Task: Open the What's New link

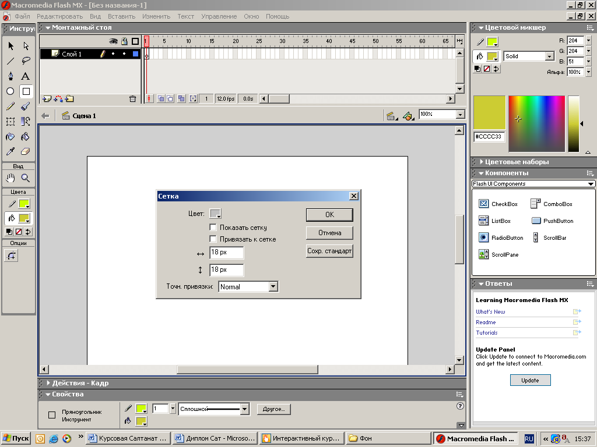Action: point(490,312)
